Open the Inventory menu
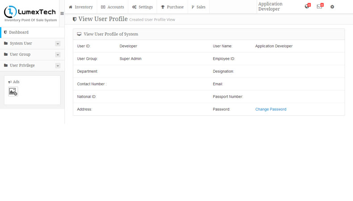 pyautogui.click(x=81, y=7)
